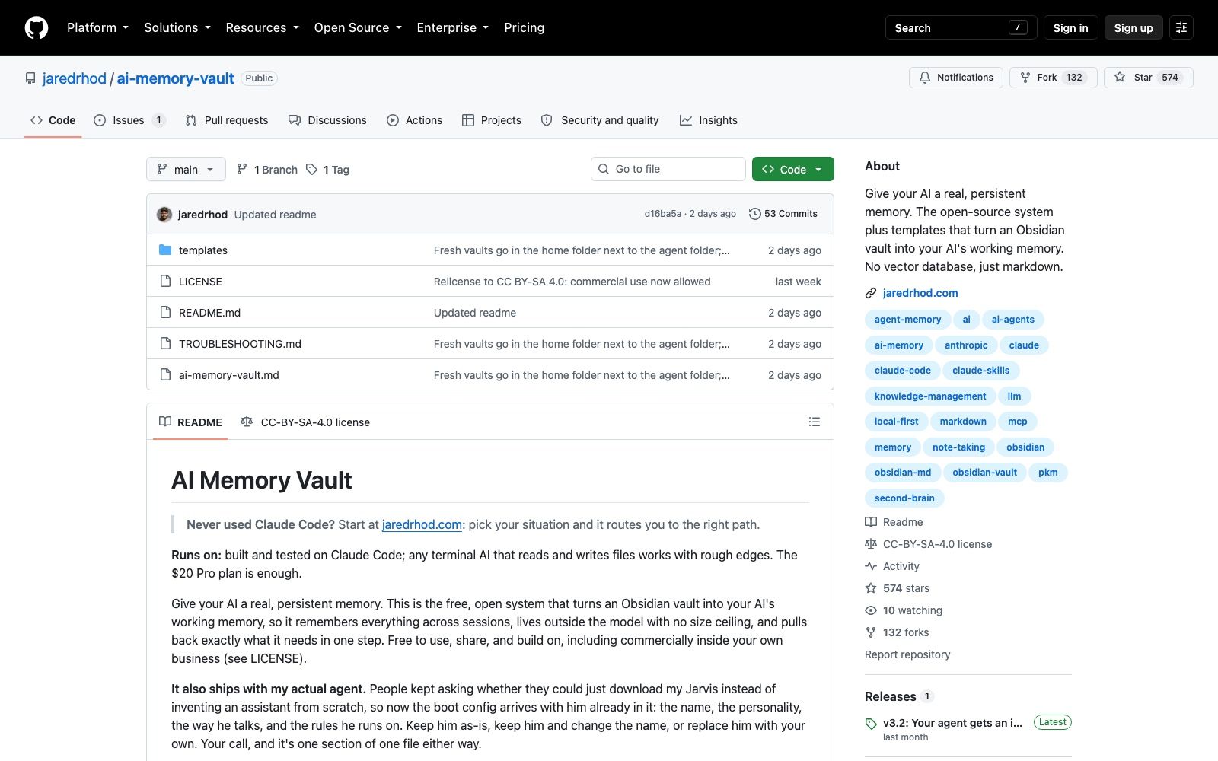Open the knowledge-management topic tag
1218x761 pixels.
pyautogui.click(x=930, y=396)
